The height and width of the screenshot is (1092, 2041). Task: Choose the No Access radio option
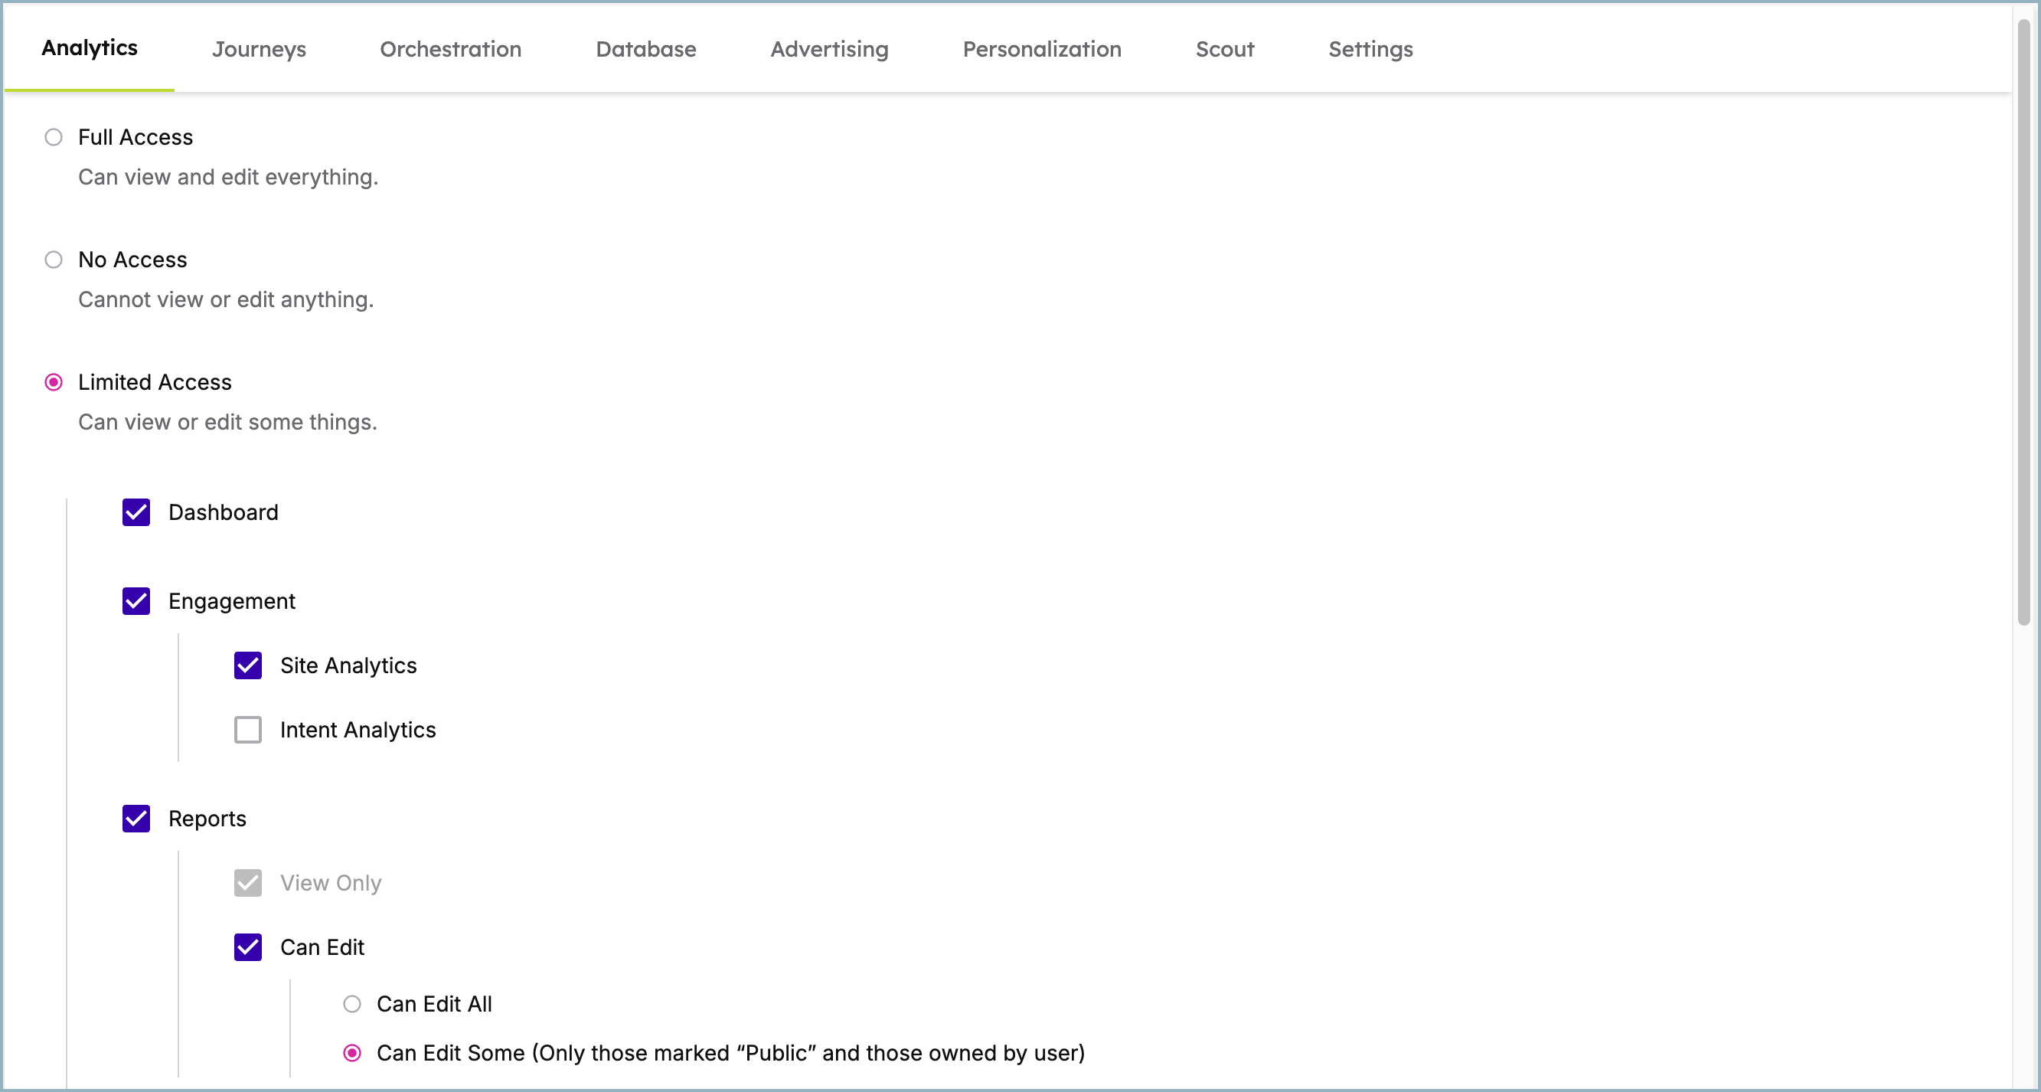click(53, 260)
